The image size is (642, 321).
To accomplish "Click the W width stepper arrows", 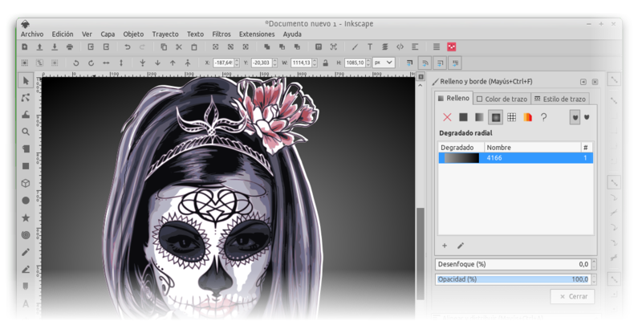I will point(315,63).
